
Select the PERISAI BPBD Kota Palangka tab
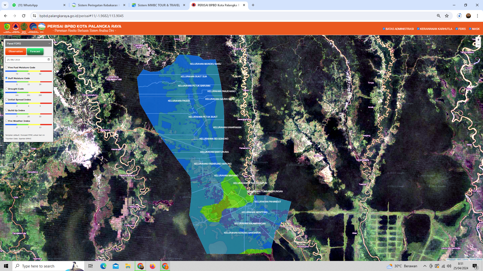218,5
